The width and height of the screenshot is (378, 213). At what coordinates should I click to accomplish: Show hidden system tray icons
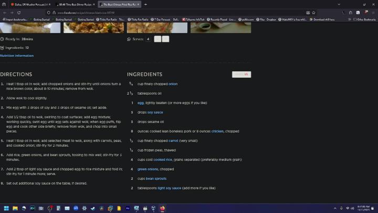[x=335, y=208]
